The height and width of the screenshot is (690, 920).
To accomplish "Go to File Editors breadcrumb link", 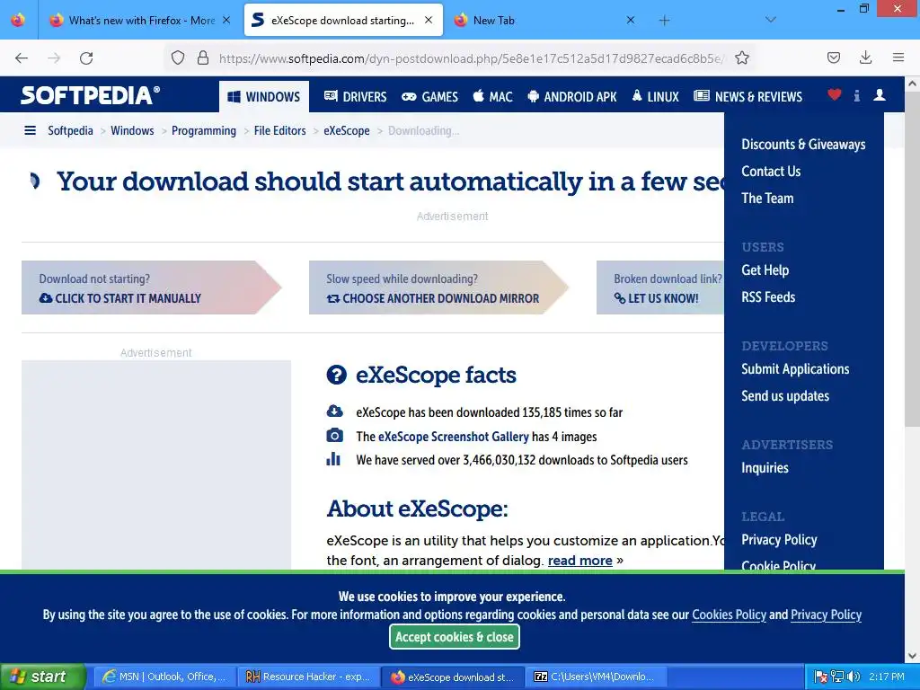I will pyautogui.click(x=280, y=130).
